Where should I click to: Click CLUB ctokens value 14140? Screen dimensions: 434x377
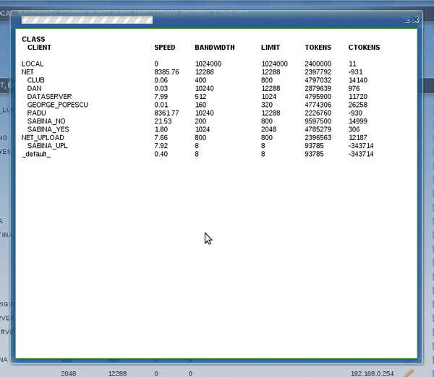358,80
